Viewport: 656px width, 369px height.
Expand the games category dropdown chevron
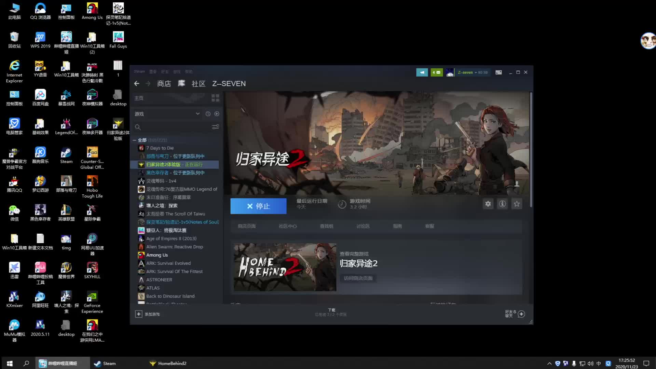pos(197,114)
